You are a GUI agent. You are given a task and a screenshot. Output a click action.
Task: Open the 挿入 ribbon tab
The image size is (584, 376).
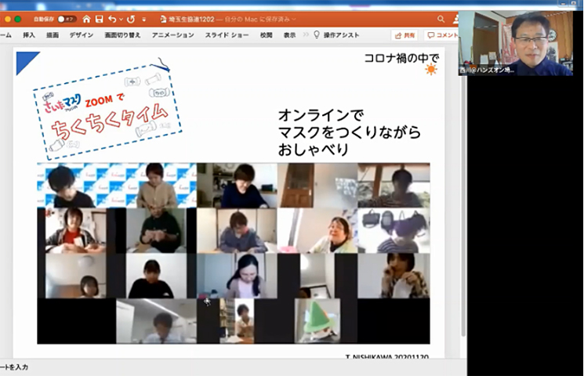coord(29,35)
